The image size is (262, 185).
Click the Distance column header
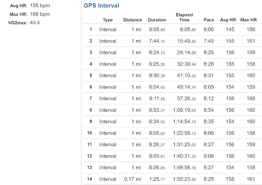pyautogui.click(x=132, y=20)
